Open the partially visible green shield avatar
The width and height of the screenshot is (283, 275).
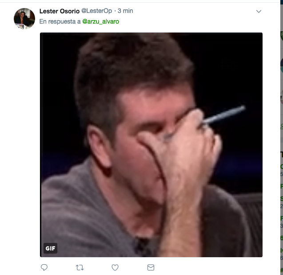tap(282, 36)
